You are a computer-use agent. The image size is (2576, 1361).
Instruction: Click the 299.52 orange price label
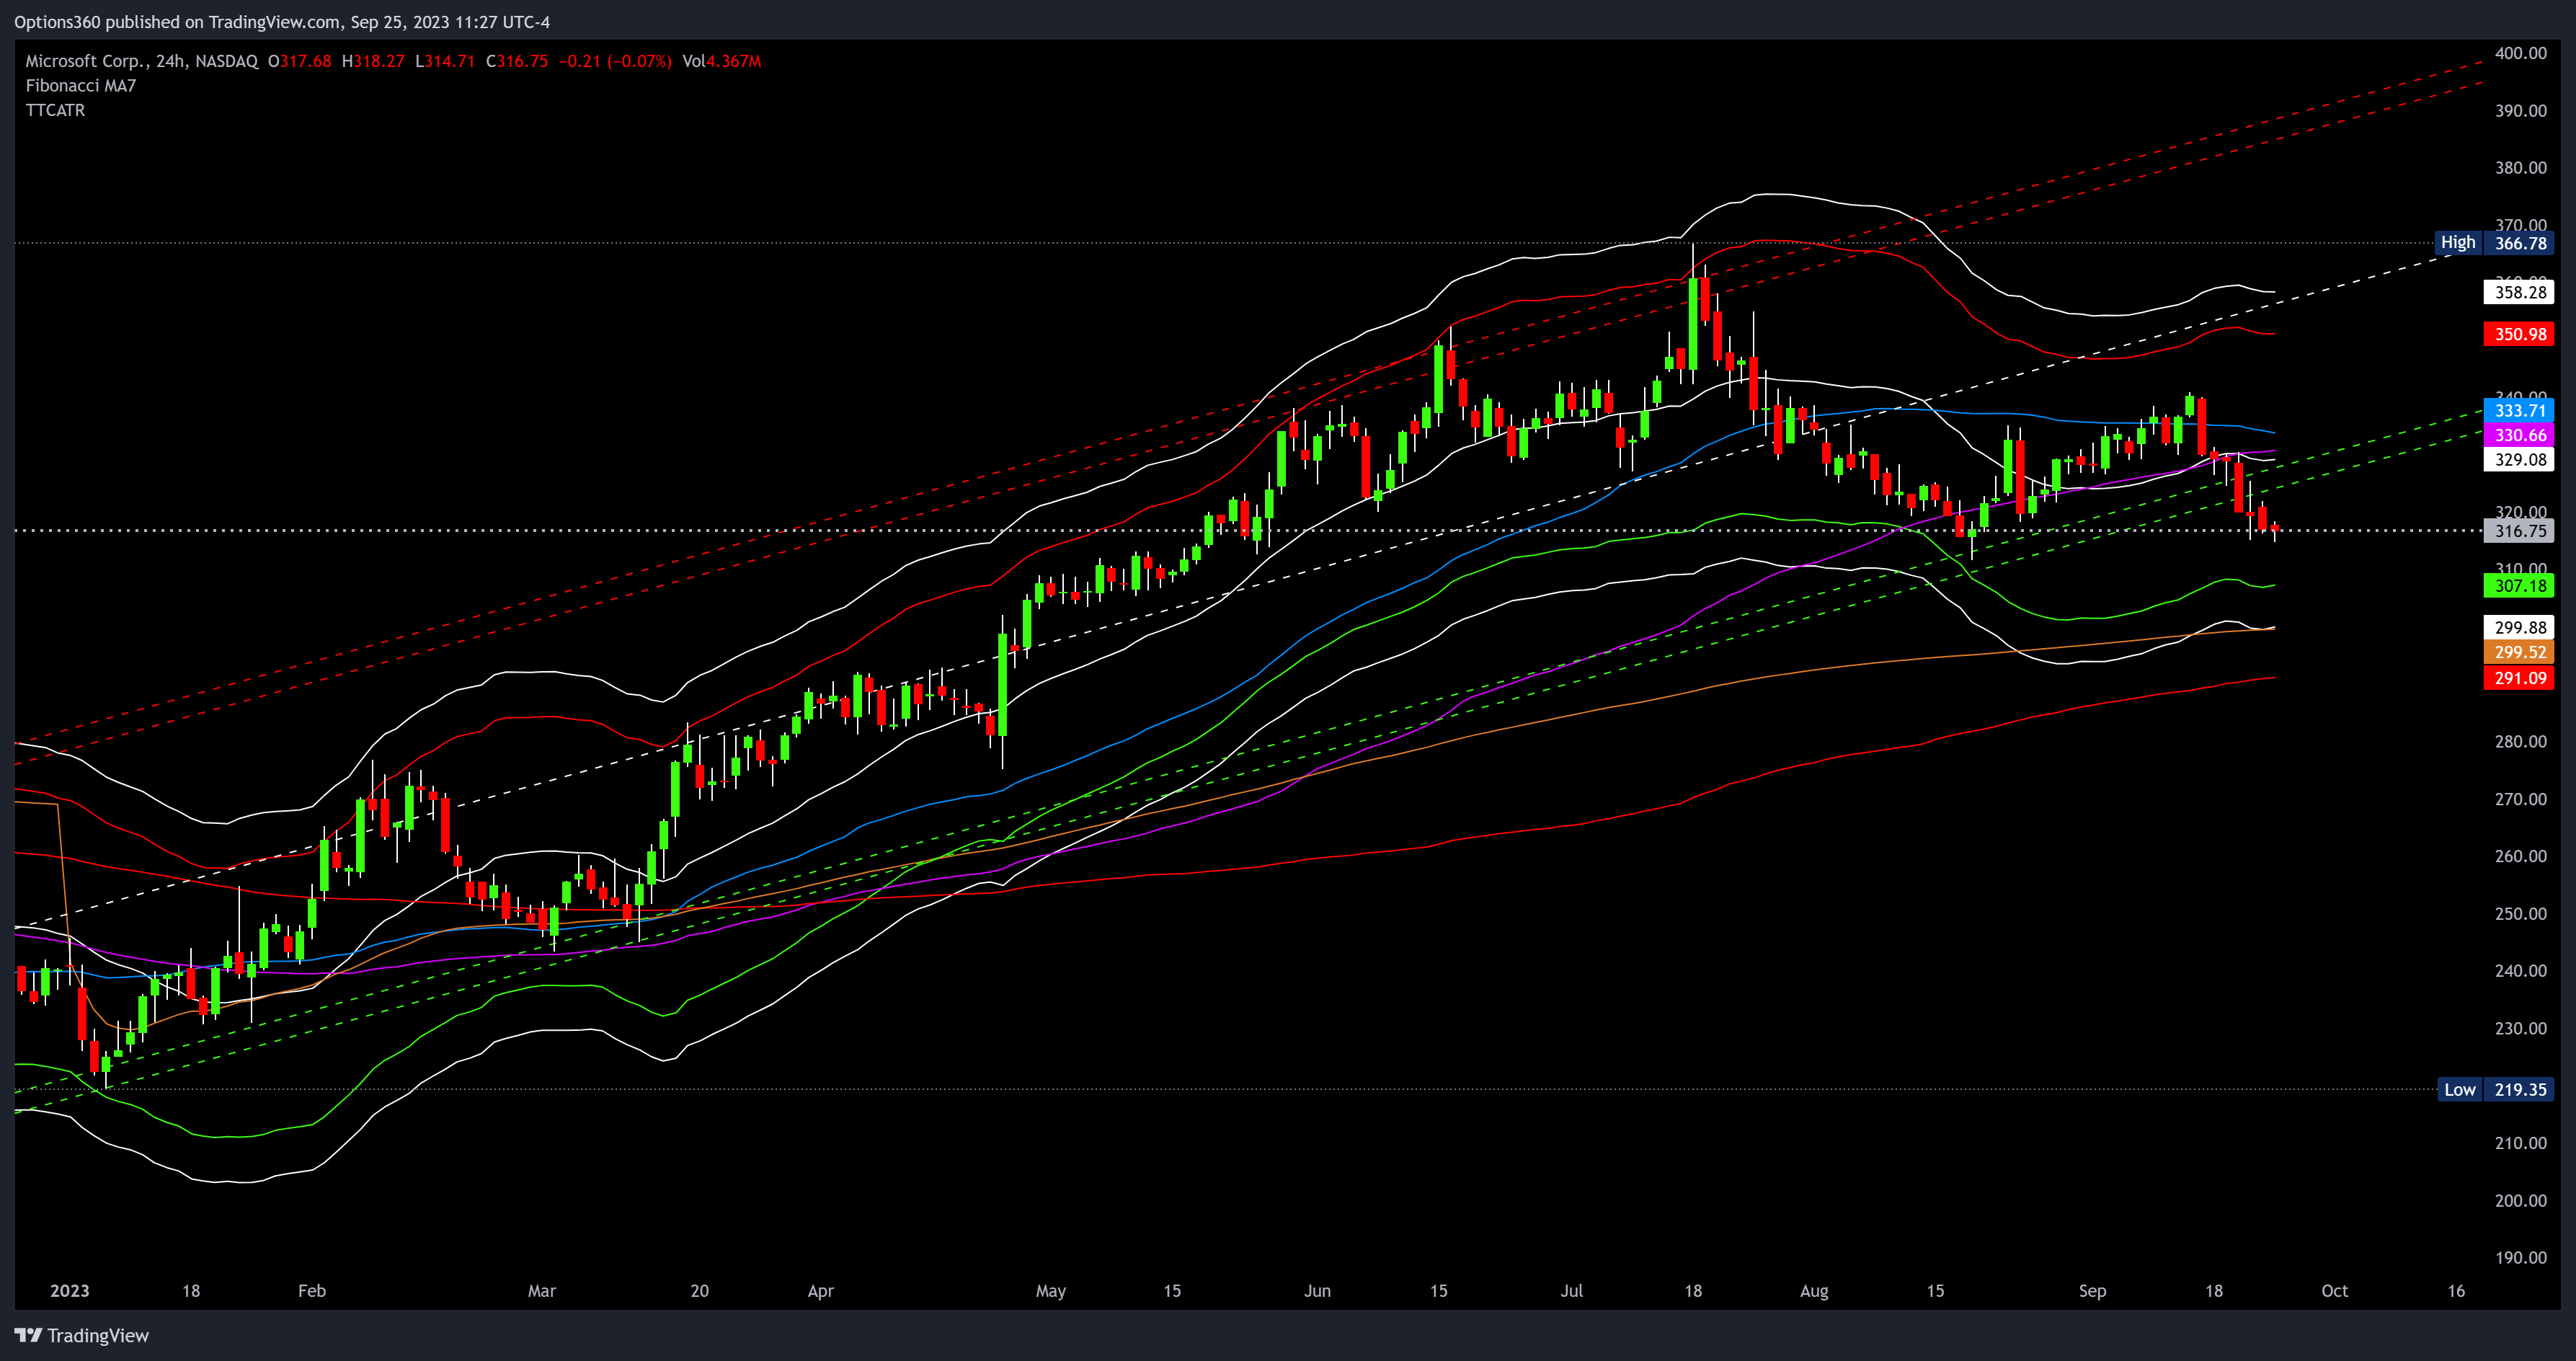[x=2519, y=652]
